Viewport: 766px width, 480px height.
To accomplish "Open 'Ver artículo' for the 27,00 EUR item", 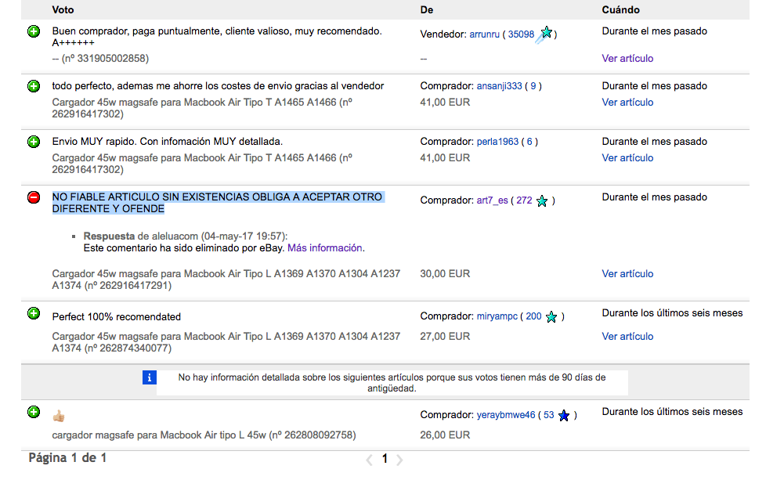I will (627, 336).
